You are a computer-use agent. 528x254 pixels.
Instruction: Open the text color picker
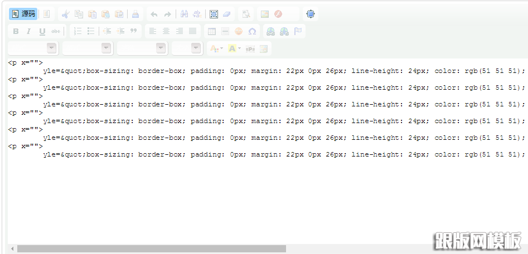click(x=215, y=48)
